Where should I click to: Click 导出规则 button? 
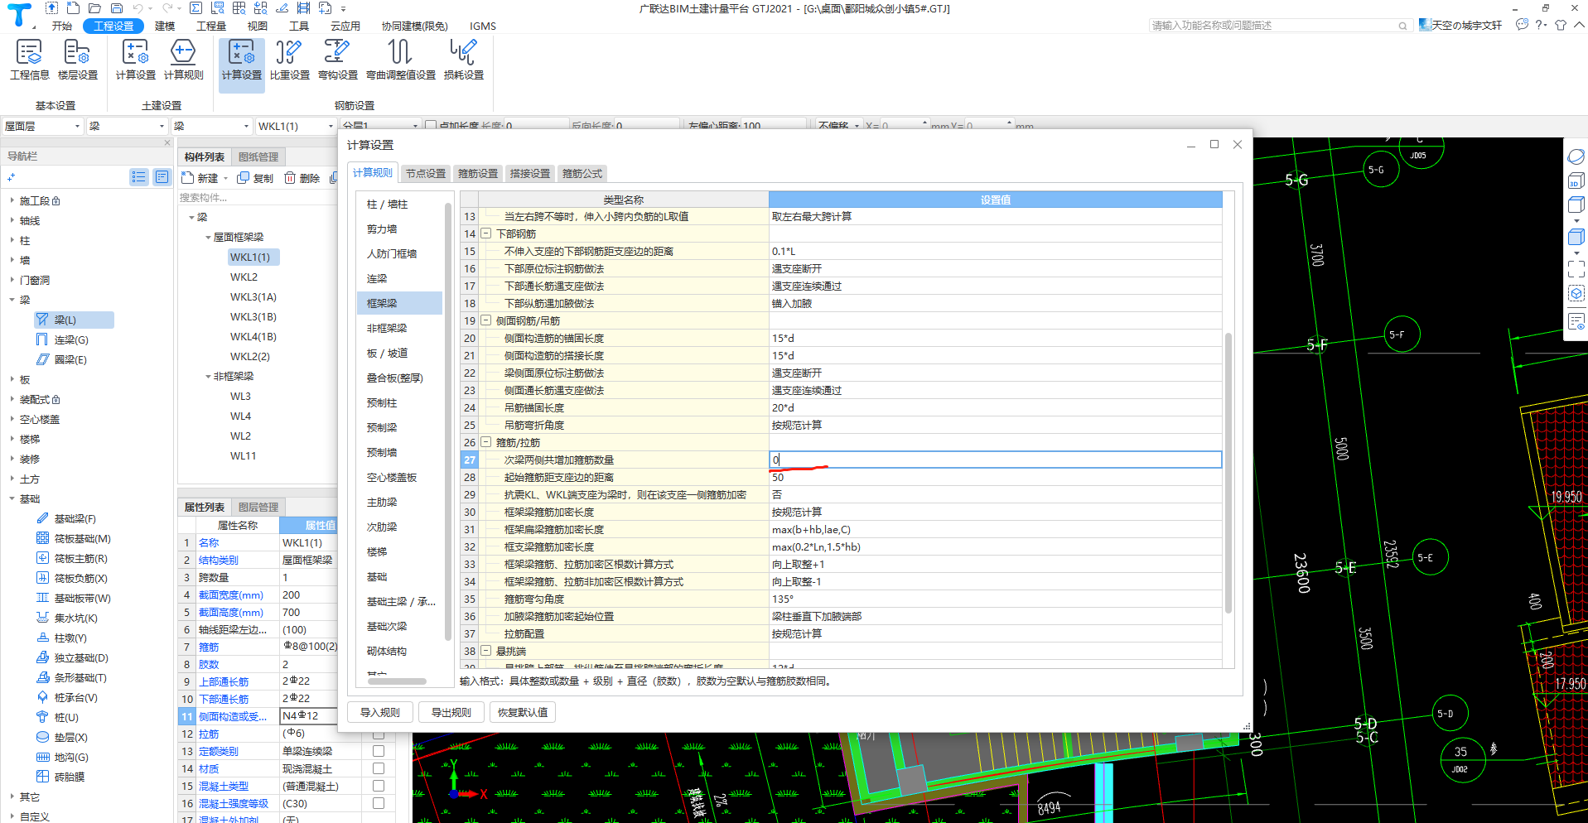[451, 712]
